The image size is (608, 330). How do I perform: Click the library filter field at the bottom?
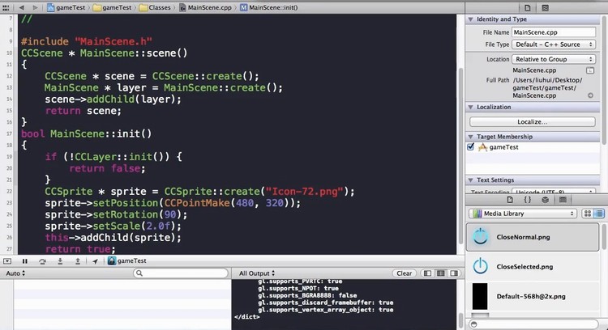click(x=533, y=324)
